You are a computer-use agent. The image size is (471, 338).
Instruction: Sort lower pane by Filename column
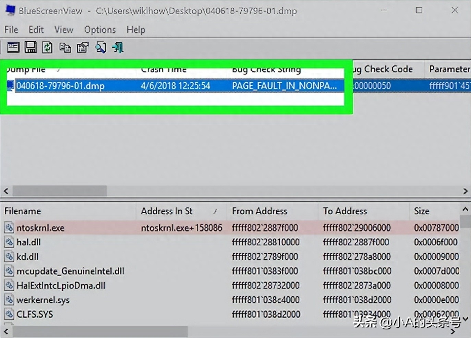(69, 211)
